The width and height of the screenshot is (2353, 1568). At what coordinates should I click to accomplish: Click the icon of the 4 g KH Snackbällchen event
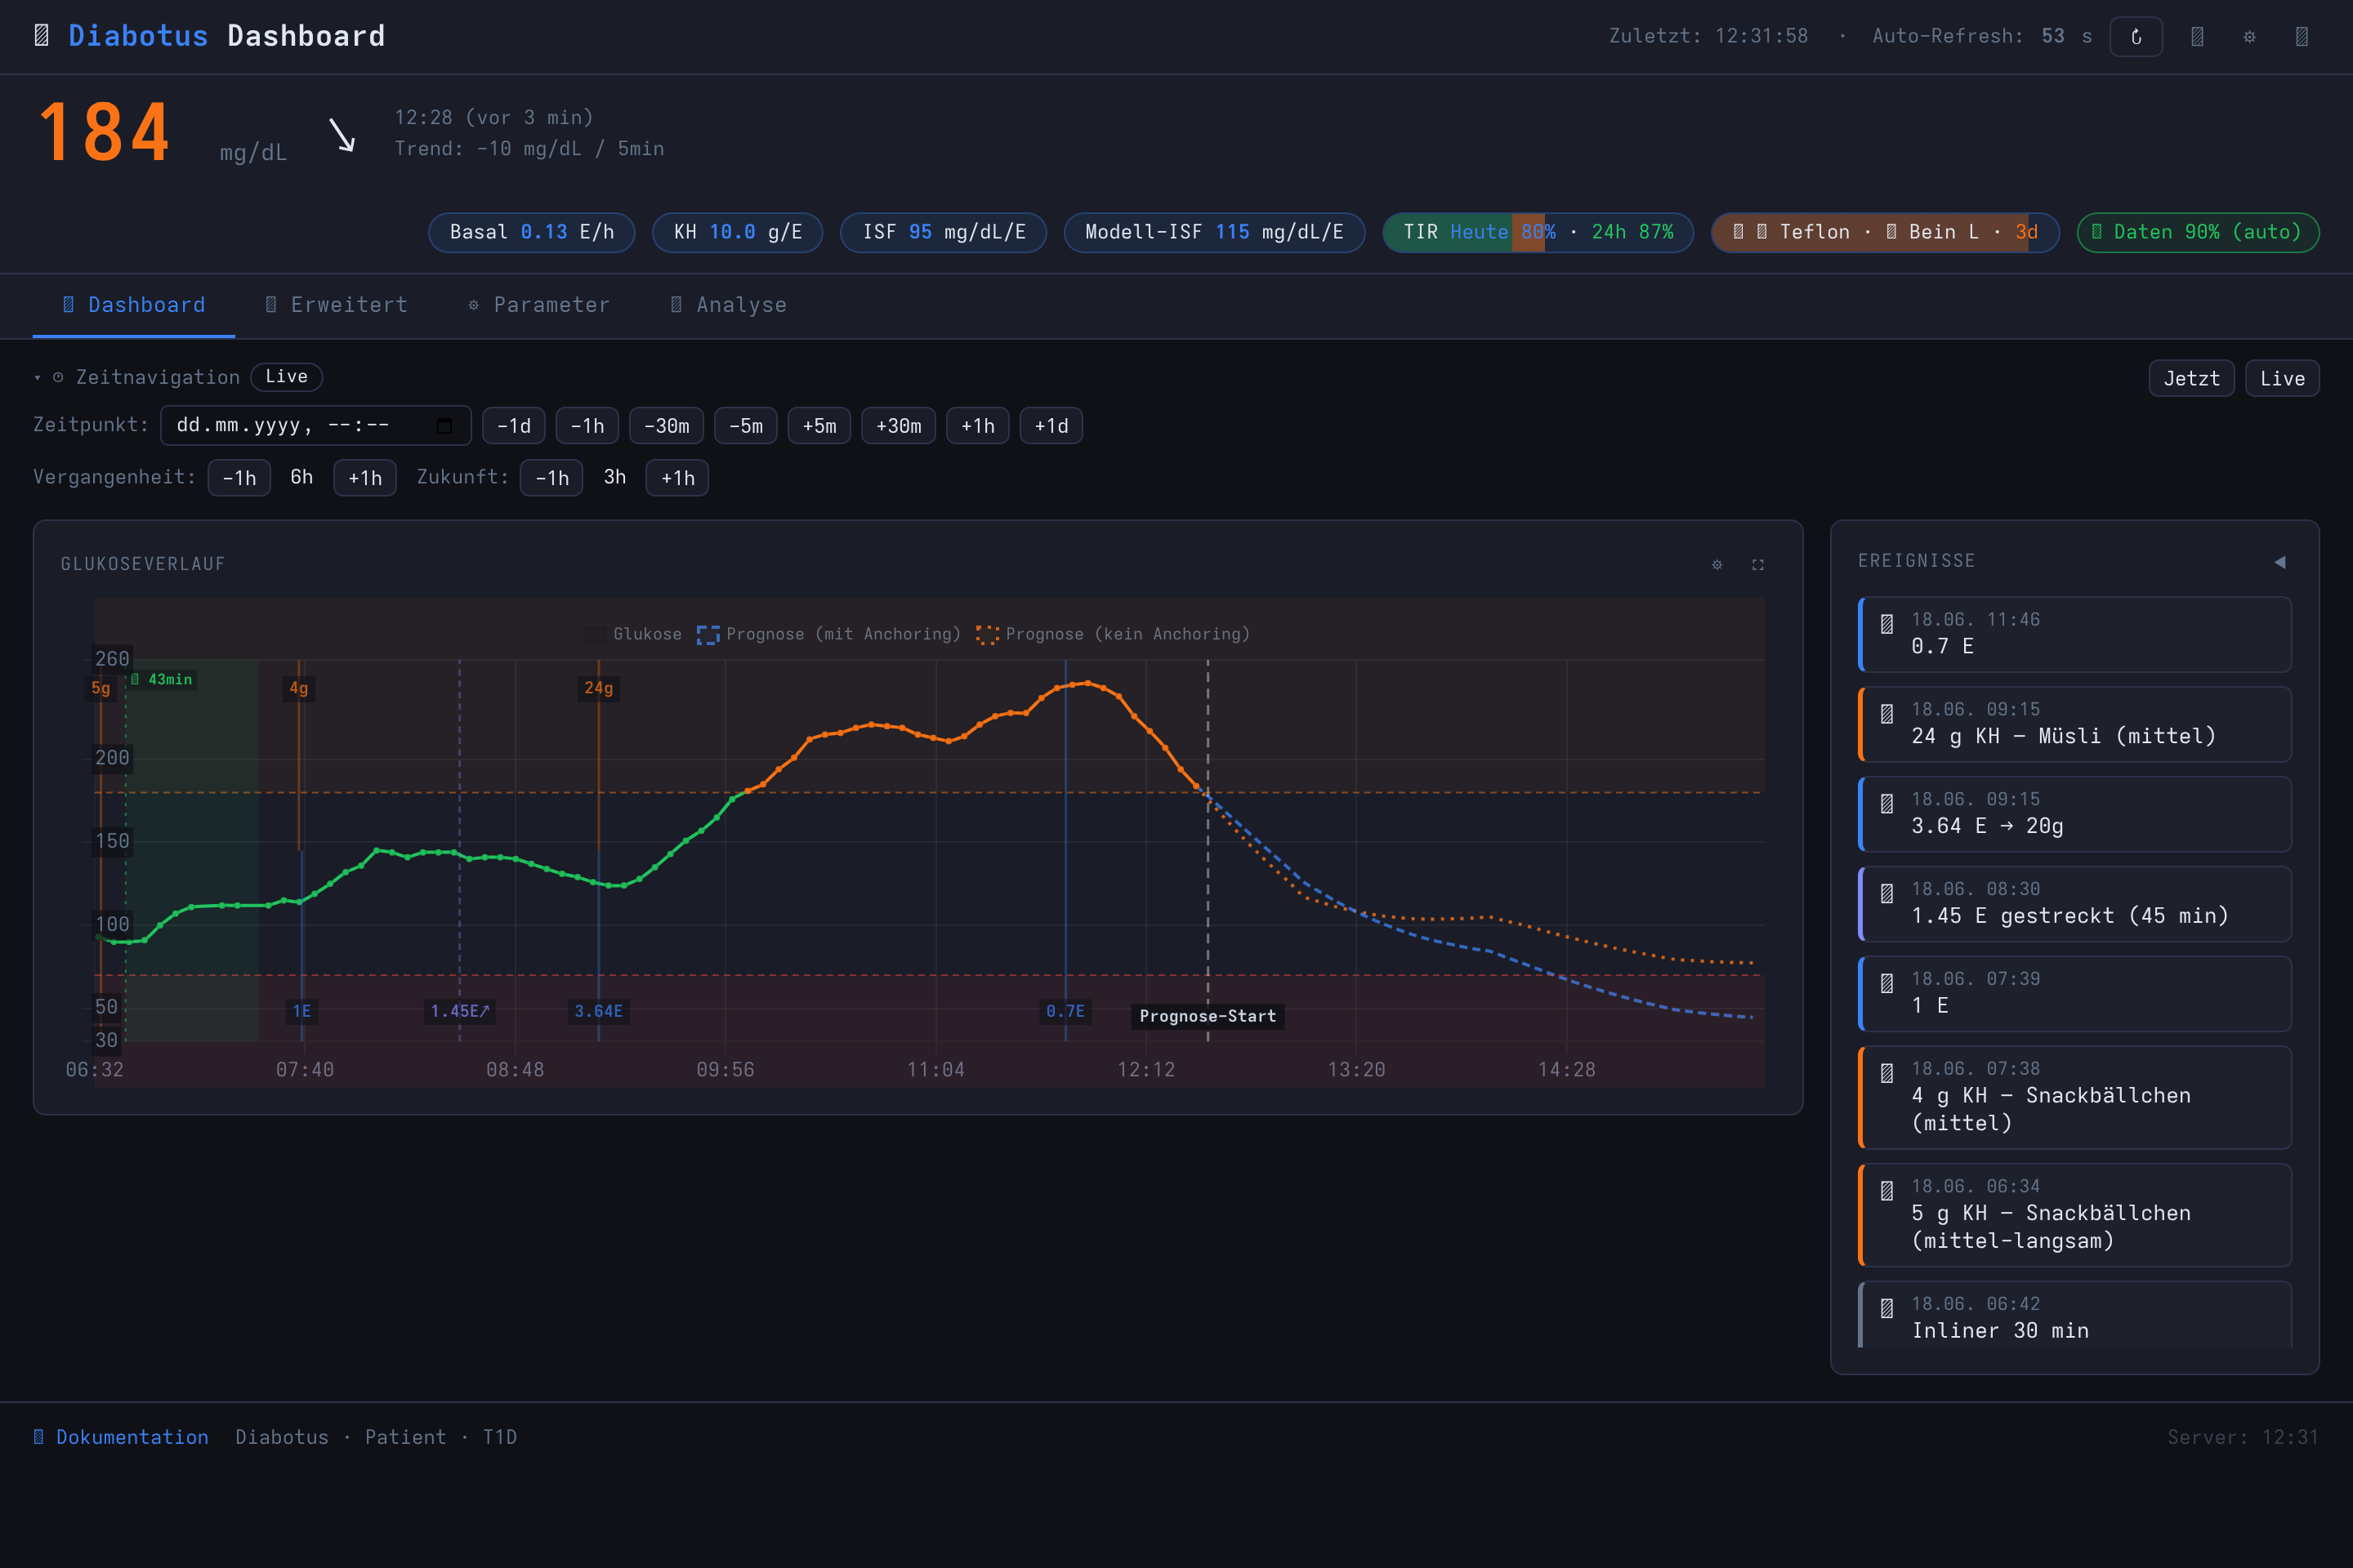click(x=1886, y=1074)
